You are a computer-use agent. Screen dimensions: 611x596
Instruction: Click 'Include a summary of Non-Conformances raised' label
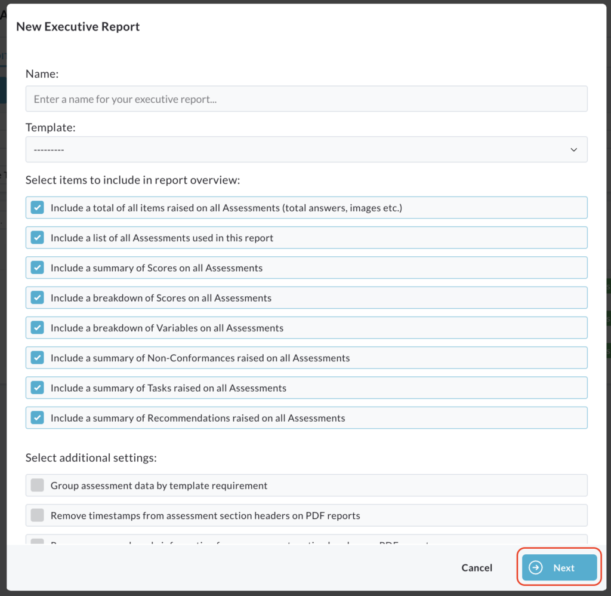click(200, 358)
